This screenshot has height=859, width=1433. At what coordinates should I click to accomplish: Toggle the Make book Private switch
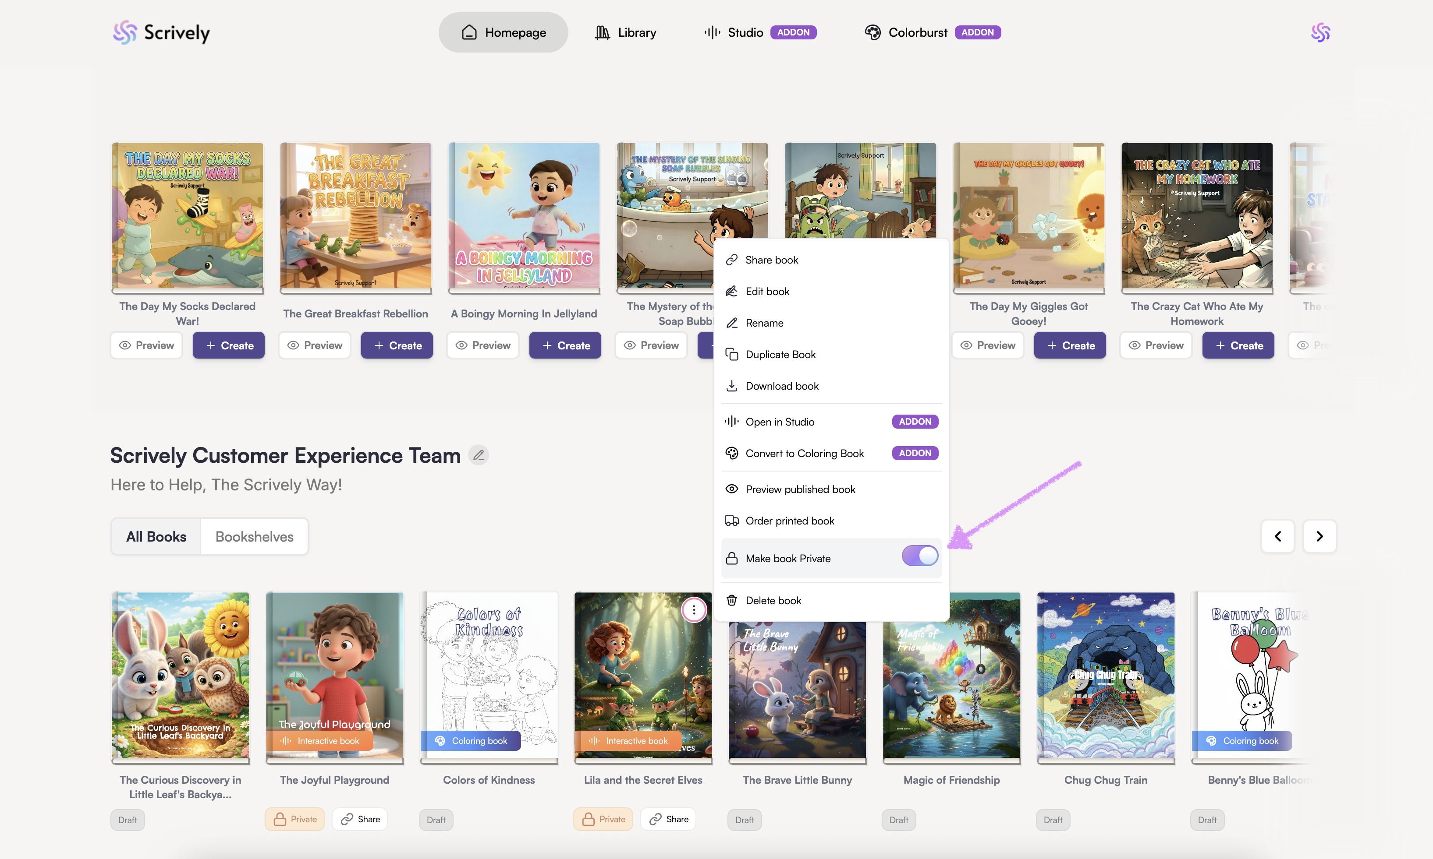click(919, 556)
